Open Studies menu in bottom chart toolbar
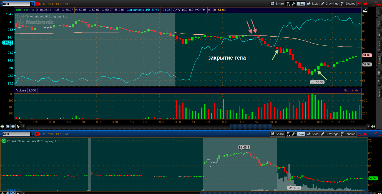The width and height of the screenshot is (382, 194). point(348,134)
